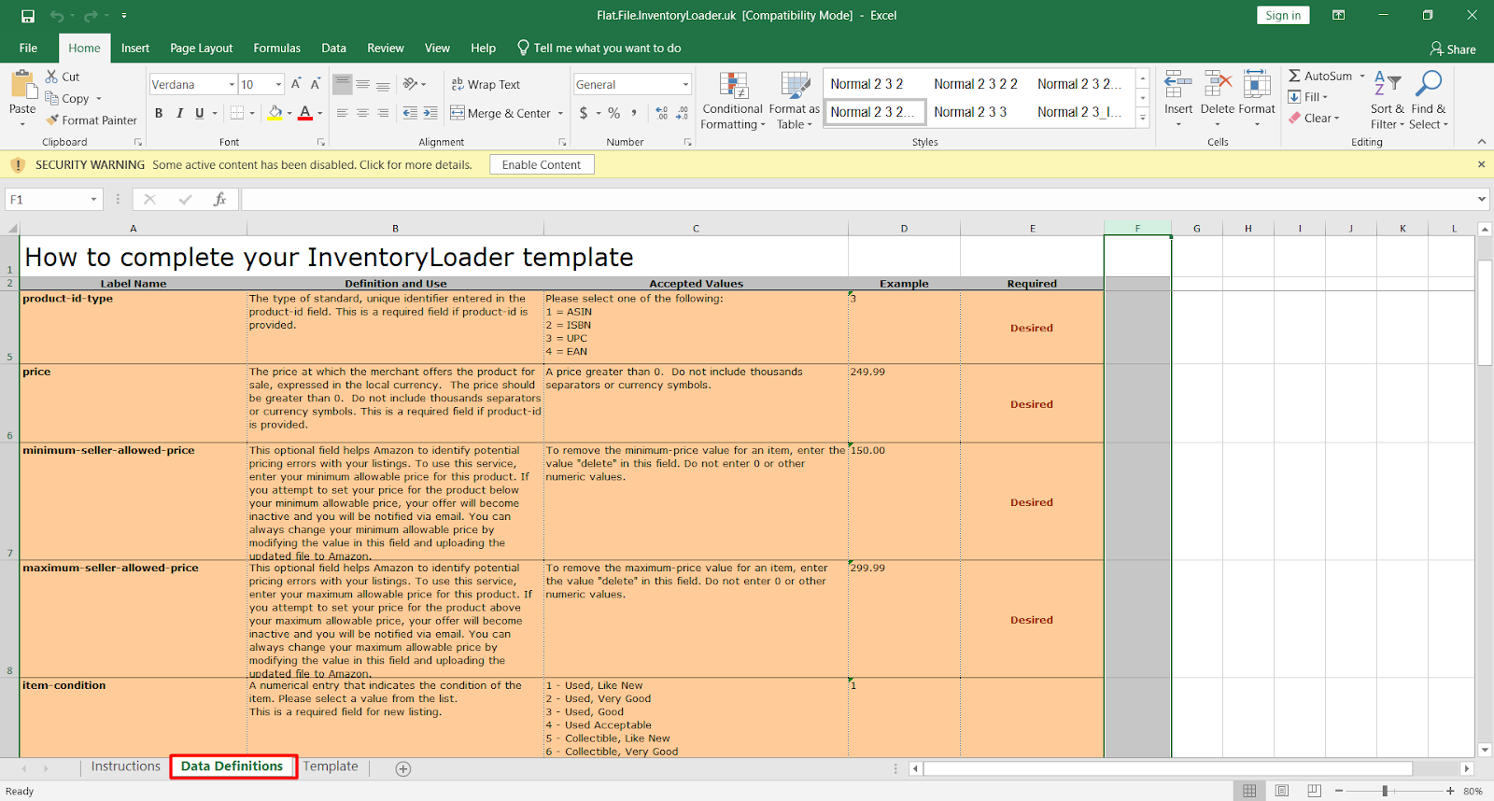Image resolution: width=1494 pixels, height=801 pixels.
Task: Open the AutoSum dropdown arrow
Action: pyautogui.click(x=1362, y=76)
